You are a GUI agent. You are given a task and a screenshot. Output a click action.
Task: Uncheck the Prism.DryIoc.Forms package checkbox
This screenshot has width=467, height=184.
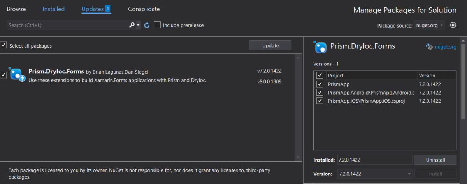click(x=3, y=74)
